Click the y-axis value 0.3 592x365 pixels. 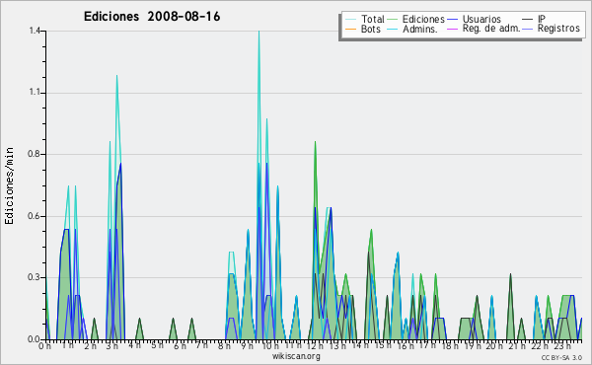(35, 277)
